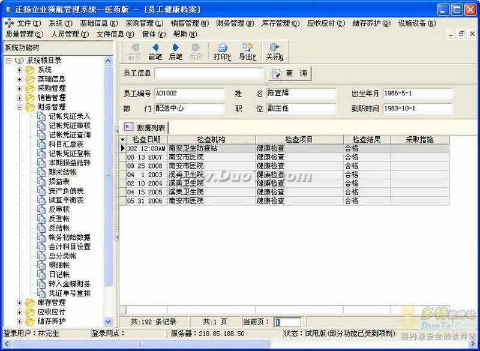Viewport: 480px width, 351px height.
Task: Open 损益表 tree entry
Action: point(59,181)
